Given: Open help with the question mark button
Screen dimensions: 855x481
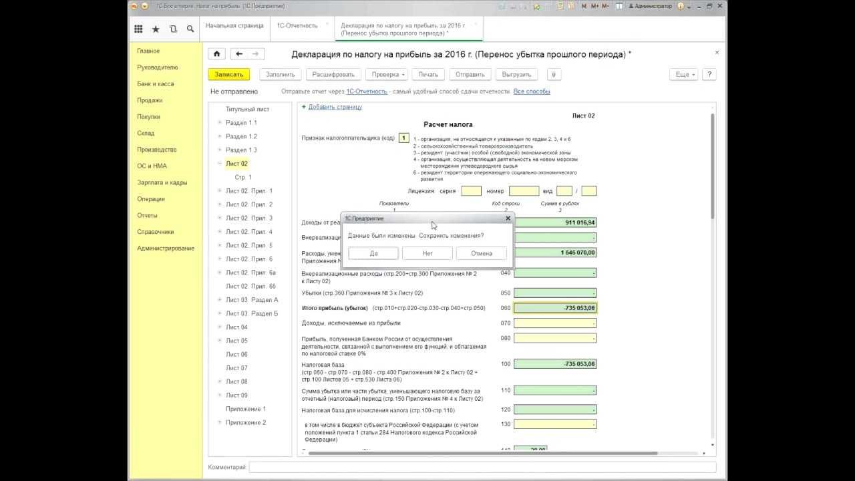Looking at the screenshot, I should tap(709, 74).
